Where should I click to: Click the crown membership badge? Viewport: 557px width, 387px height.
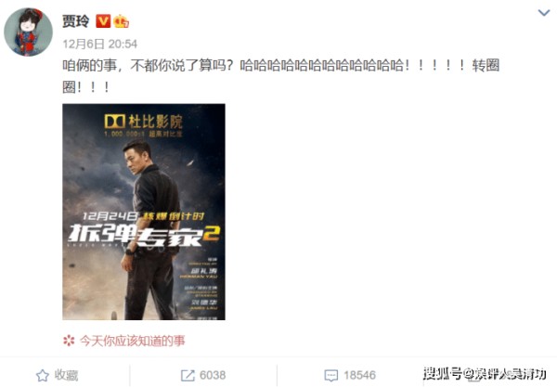coord(121,21)
